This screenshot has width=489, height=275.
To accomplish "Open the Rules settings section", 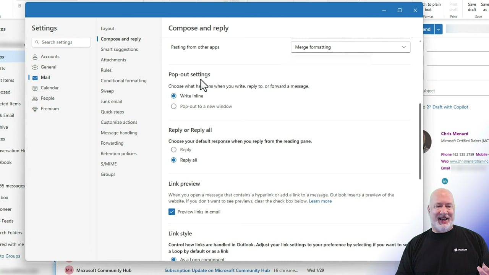I will pos(106,70).
